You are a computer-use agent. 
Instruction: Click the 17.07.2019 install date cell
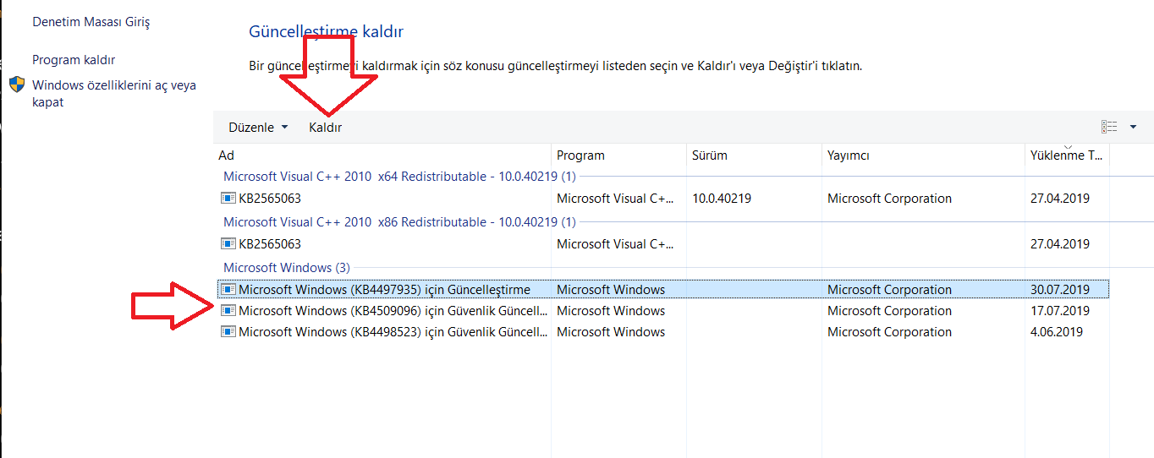click(x=1060, y=311)
